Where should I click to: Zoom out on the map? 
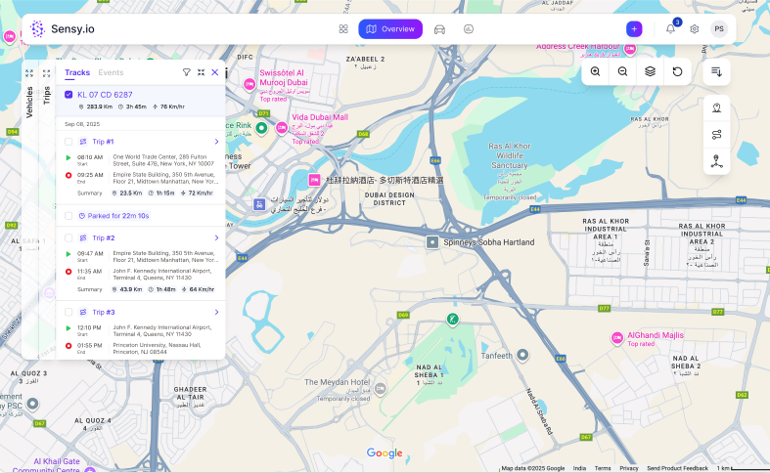pos(623,71)
